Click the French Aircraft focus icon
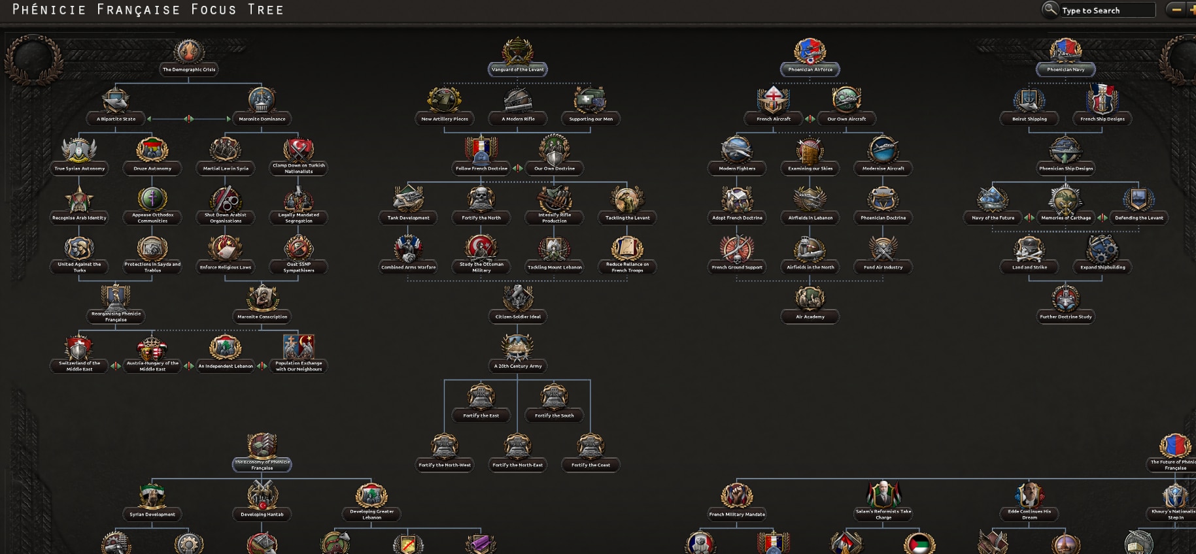 pos(774,100)
